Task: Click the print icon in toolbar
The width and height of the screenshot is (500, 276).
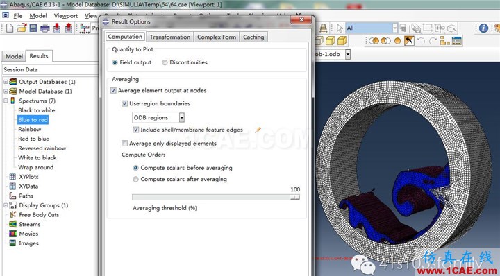Action: pos(45,28)
